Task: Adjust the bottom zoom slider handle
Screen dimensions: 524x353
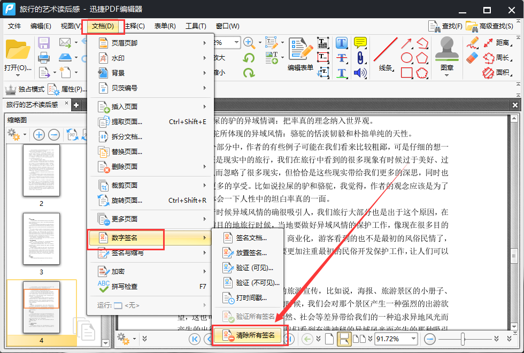Action: 463,339
